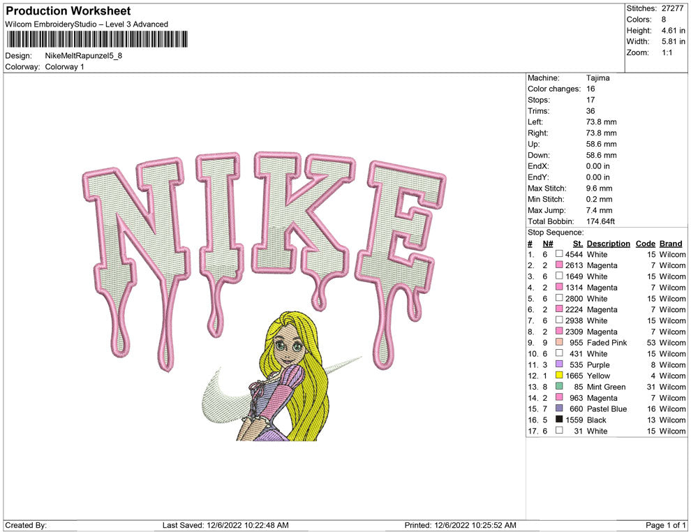This screenshot has width=691, height=532.
Task: Click the Stitches count 27277
Action: [672, 8]
